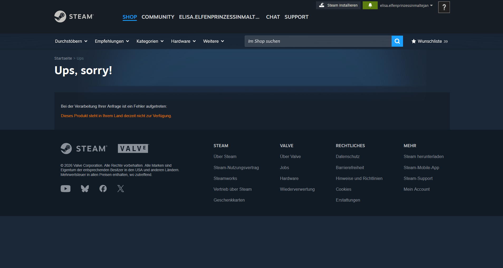Open the Steam-Support footer link
This screenshot has height=268, width=503.
(x=418, y=178)
